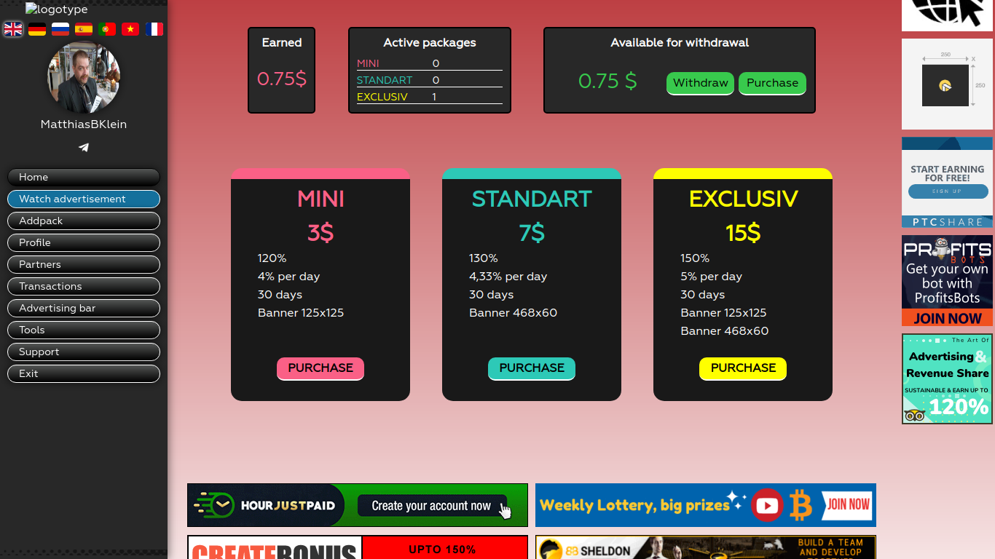Viewport: 995px width, 559px height.
Task: Open the Telegram paper-plane icon under username
Action: [84, 148]
